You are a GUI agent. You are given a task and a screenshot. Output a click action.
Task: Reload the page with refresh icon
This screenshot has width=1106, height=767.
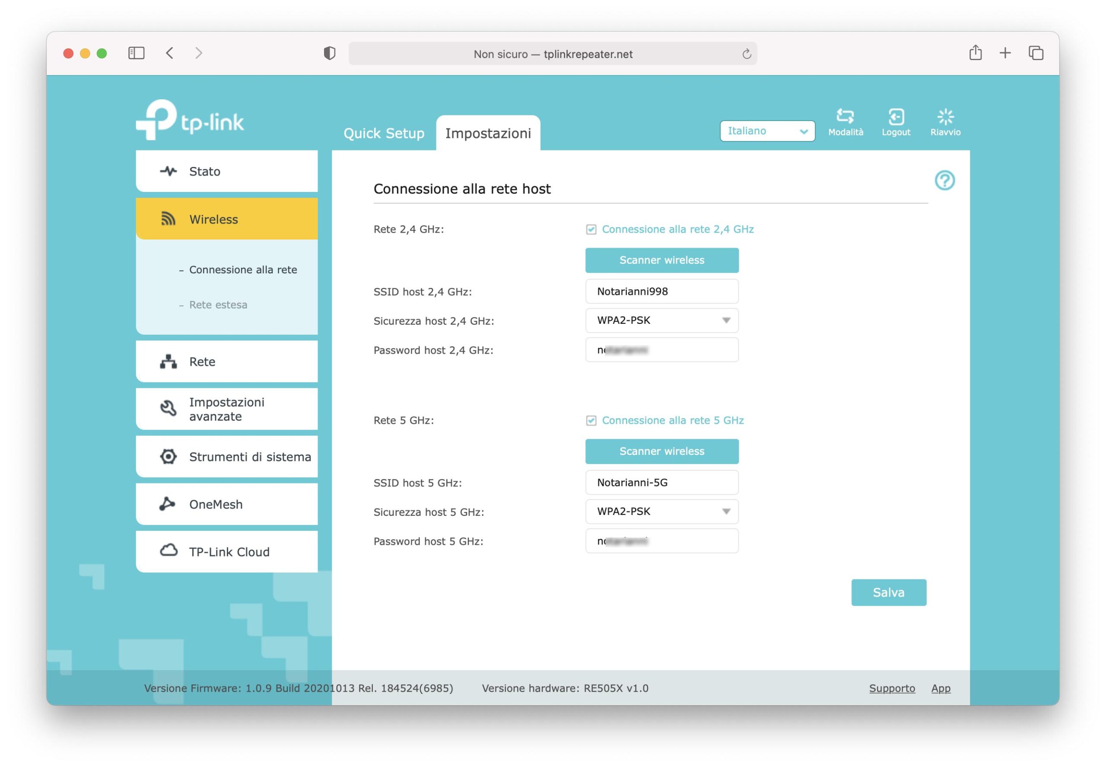(x=746, y=54)
